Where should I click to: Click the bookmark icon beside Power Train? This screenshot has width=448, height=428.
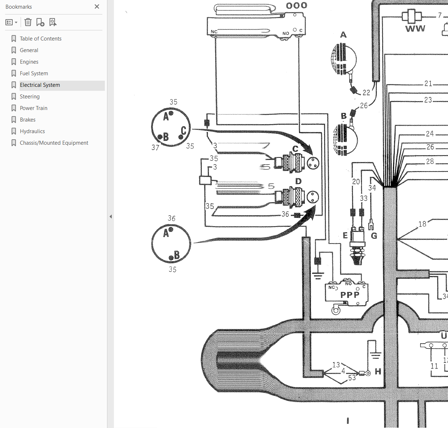[14, 108]
